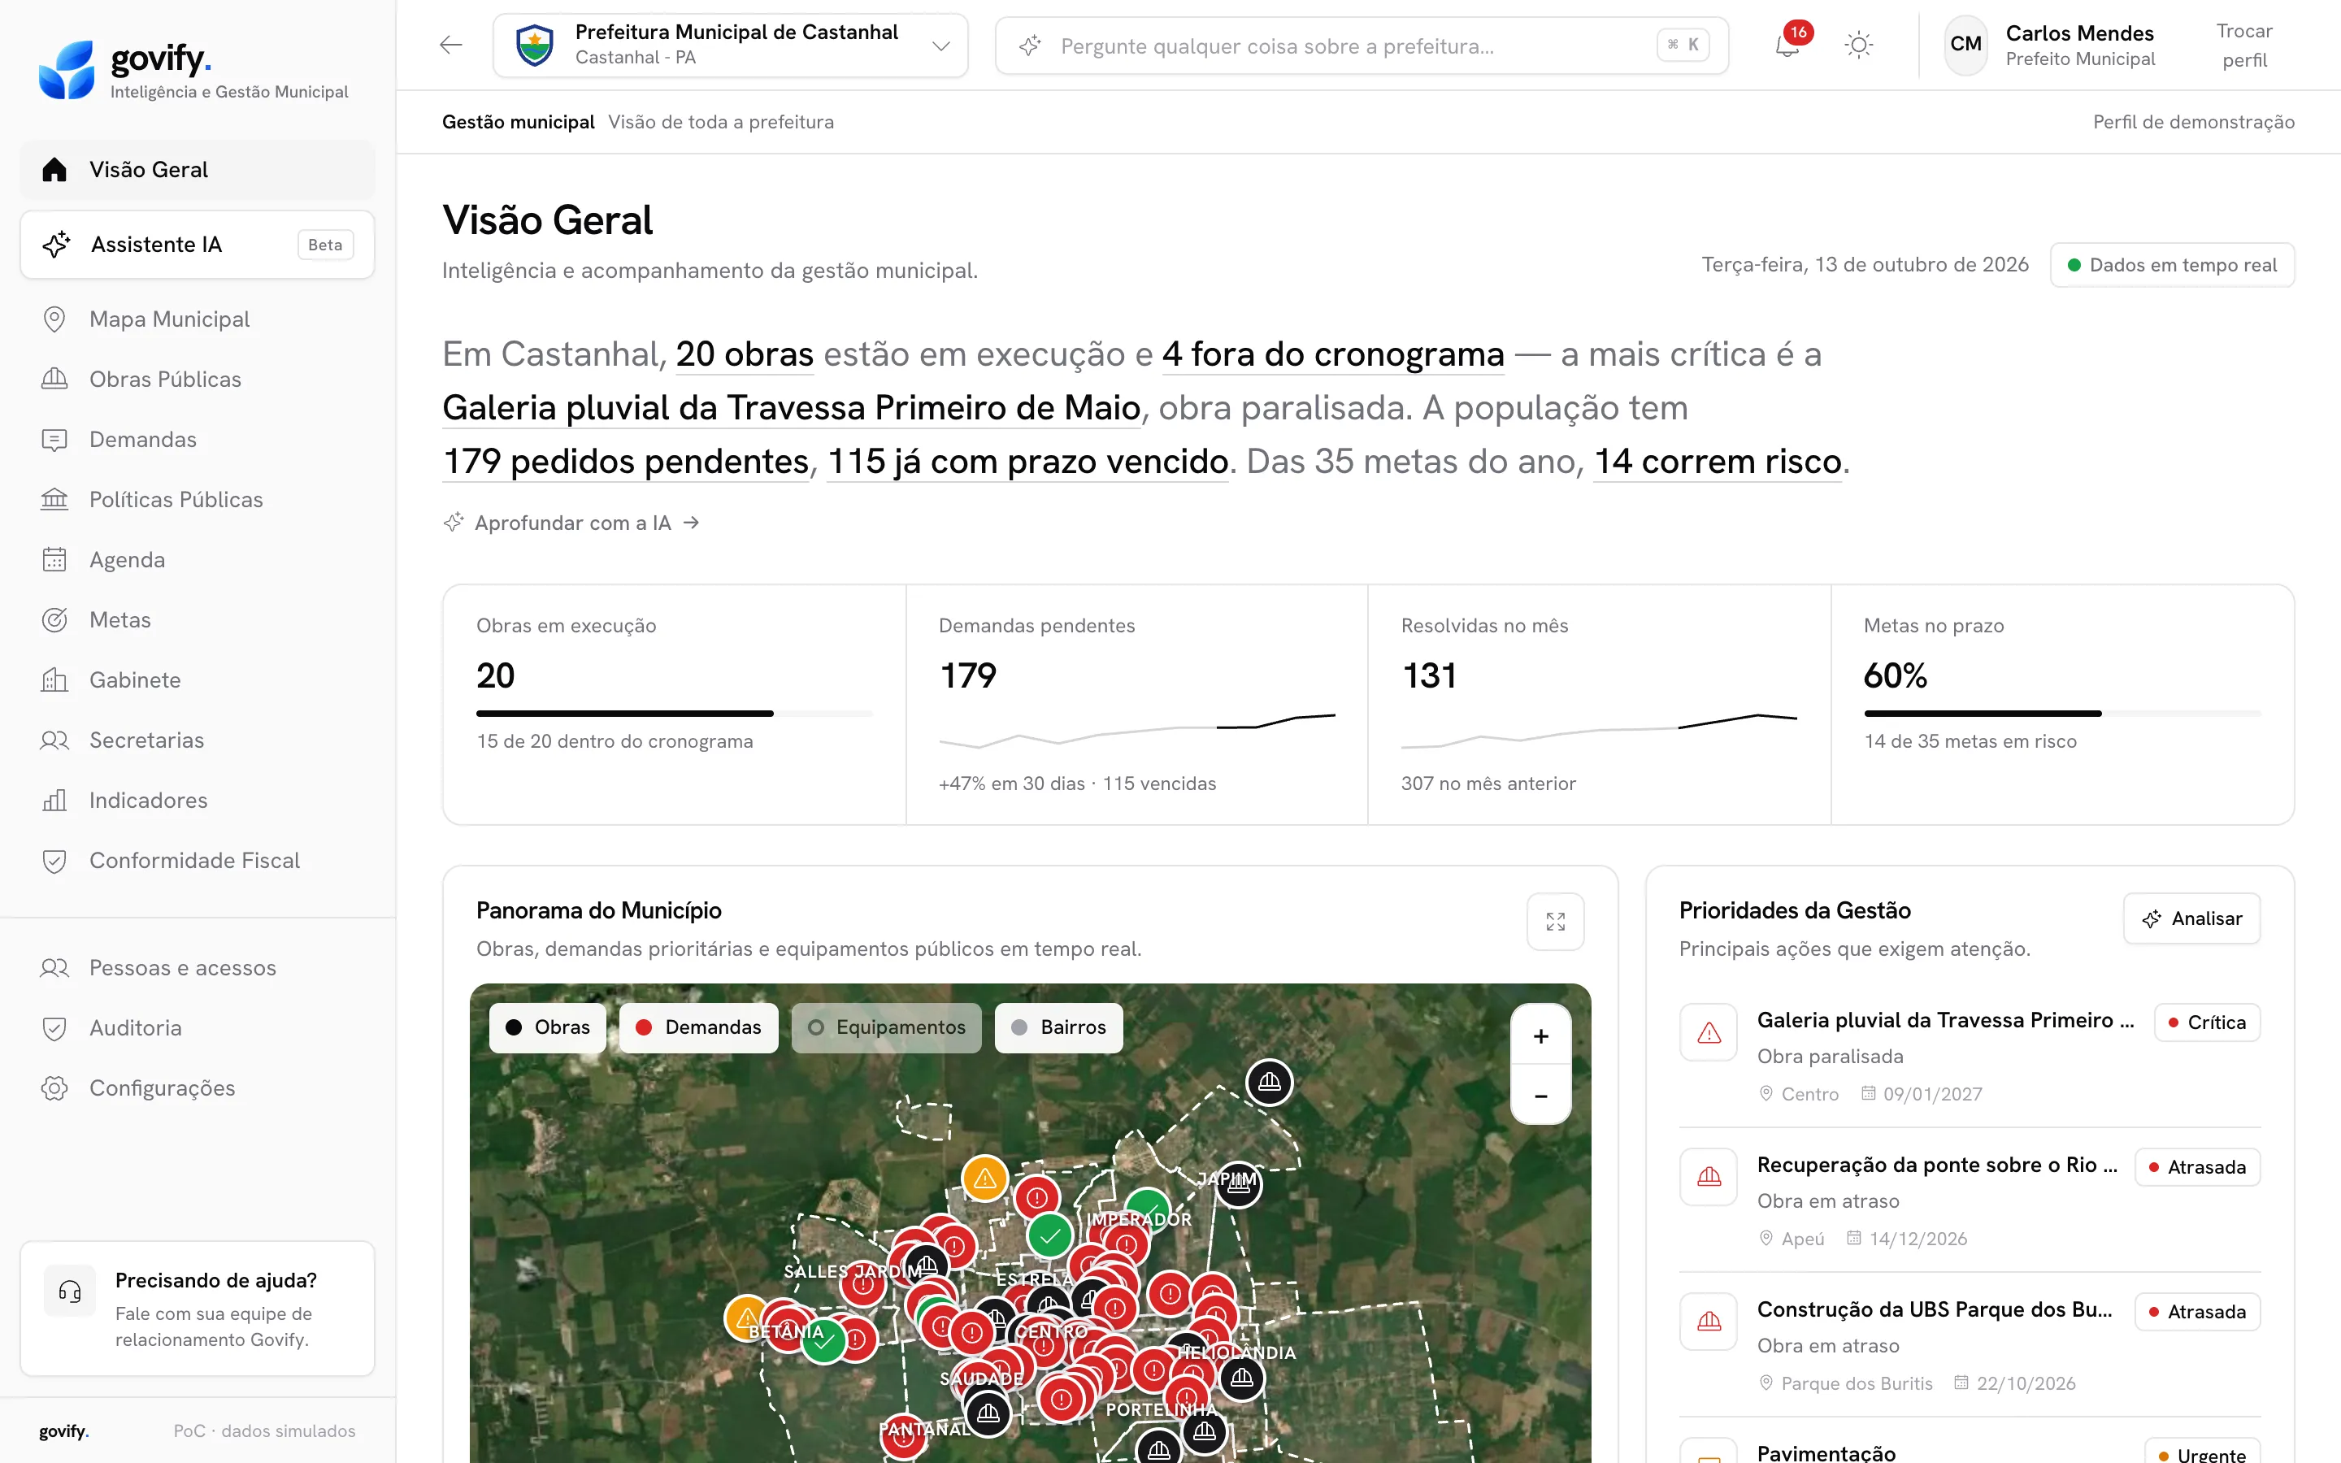Click the govify logo

click(x=193, y=70)
